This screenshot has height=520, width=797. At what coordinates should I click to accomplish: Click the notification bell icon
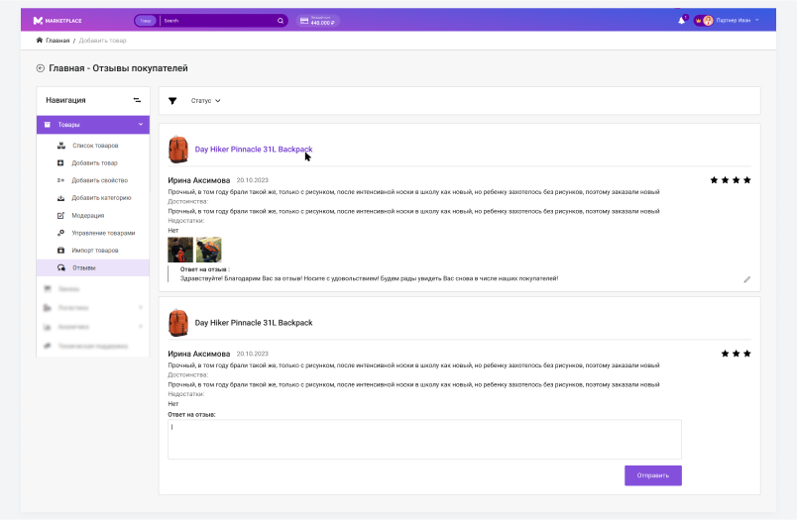click(681, 20)
